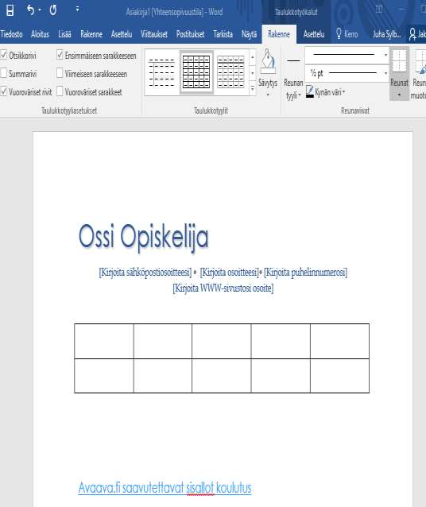The image size is (426, 507).
Task: Open the line style dropdown
Action: (x=385, y=55)
